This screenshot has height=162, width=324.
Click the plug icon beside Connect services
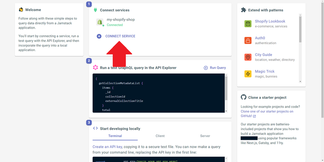(x=96, y=10)
